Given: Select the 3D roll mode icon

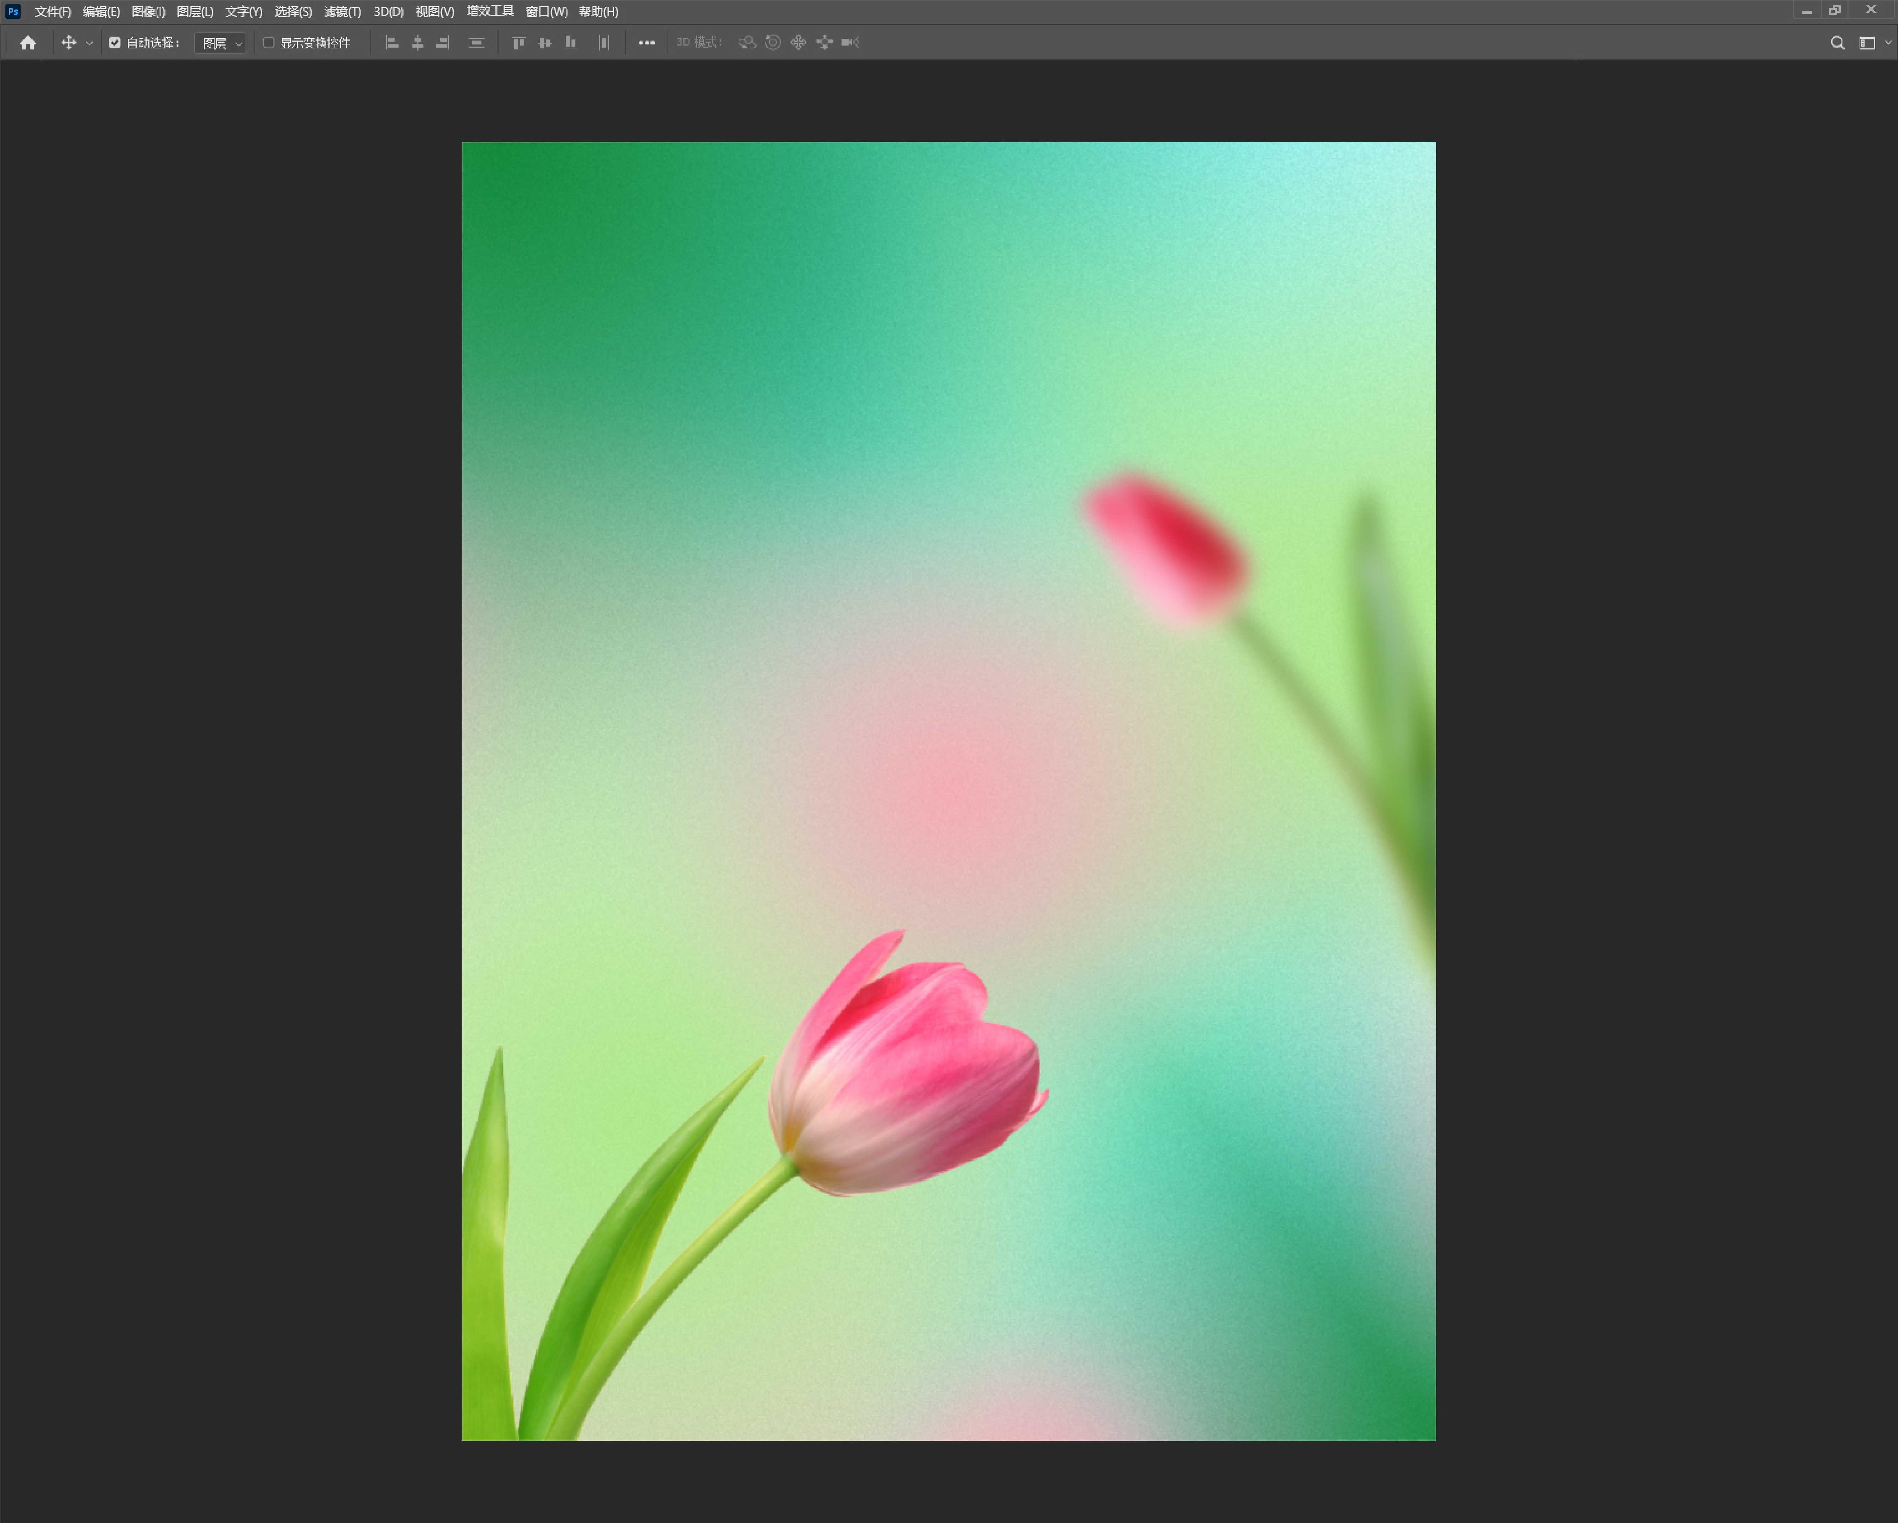Looking at the screenshot, I should 773,42.
